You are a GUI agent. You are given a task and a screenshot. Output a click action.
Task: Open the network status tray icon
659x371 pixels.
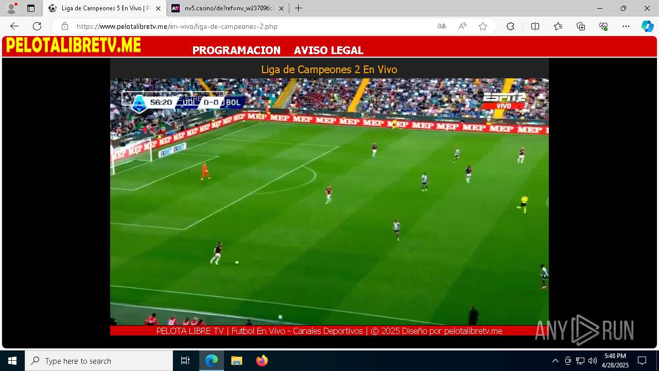(580, 361)
